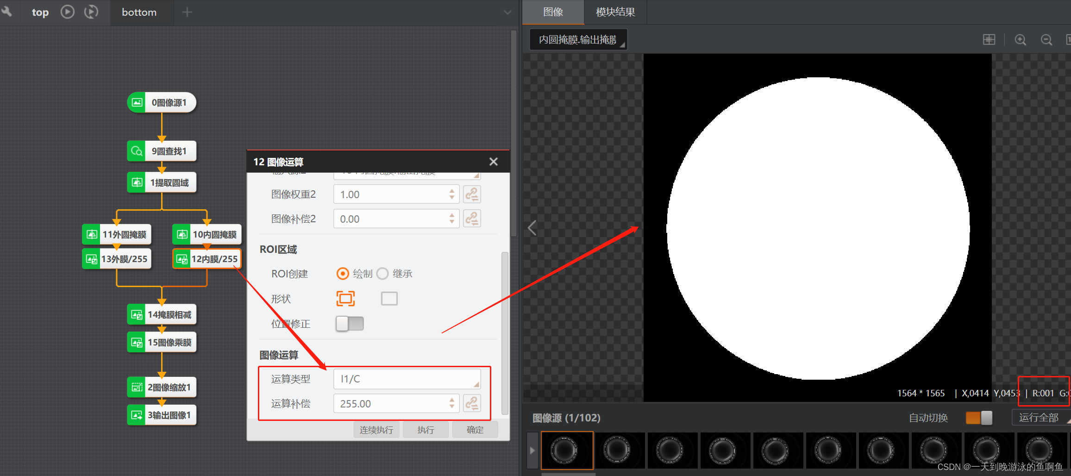Adjust the 运算补偿 stepper arrows
The height and width of the screenshot is (476, 1071).
(x=452, y=403)
